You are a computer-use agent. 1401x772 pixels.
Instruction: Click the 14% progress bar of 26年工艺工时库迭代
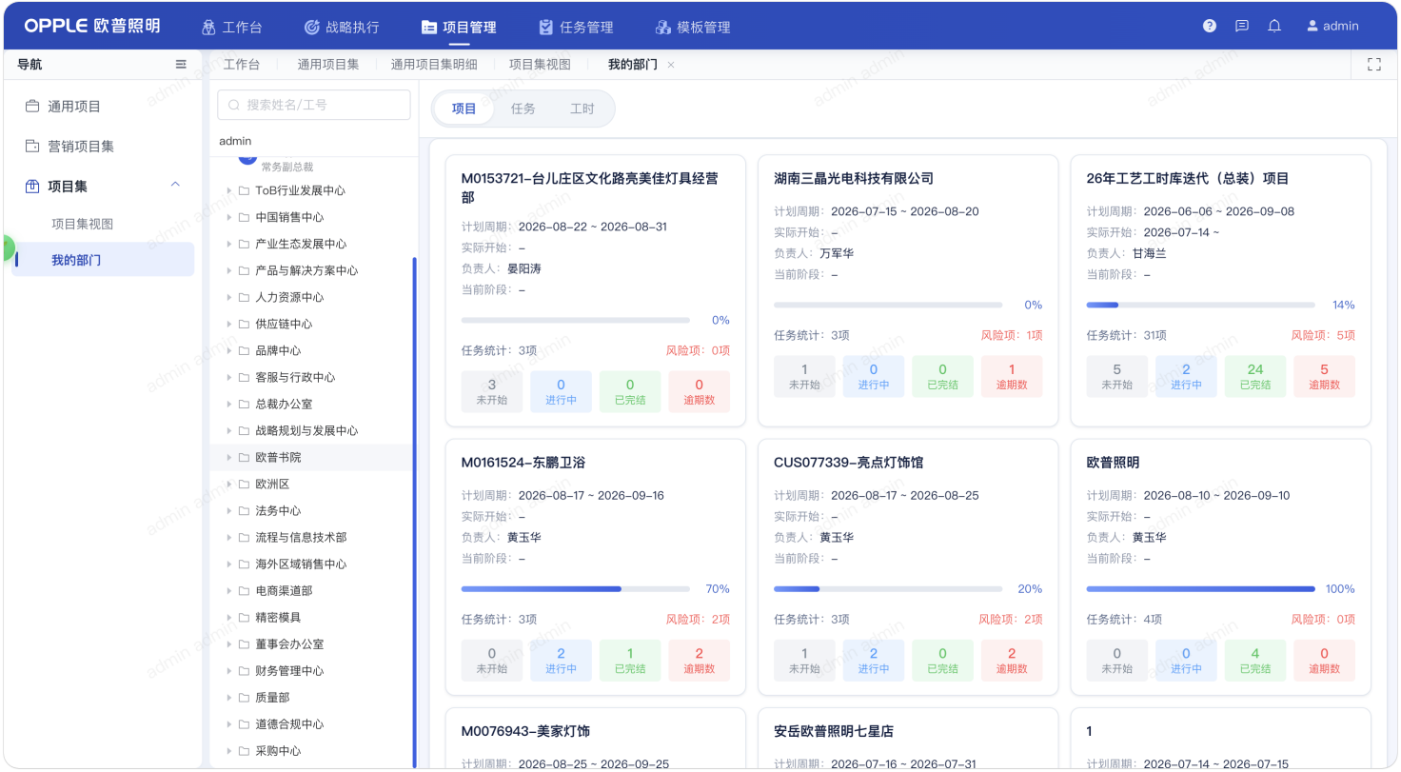tap(1200, 306)
